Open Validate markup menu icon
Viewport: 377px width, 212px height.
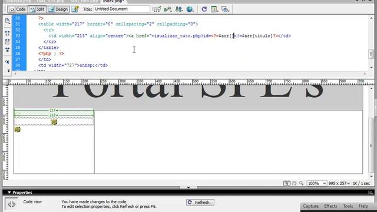pyautogui.click(x=157, y=9)
